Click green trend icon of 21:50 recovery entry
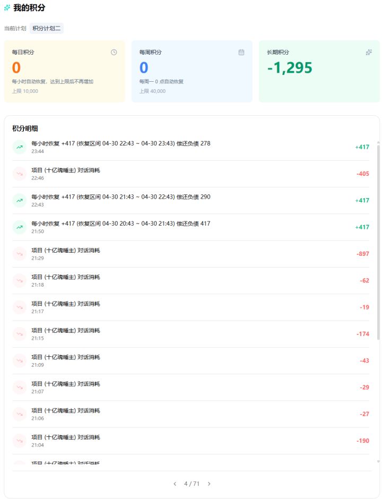382x499 pixels. pos(20,227)
